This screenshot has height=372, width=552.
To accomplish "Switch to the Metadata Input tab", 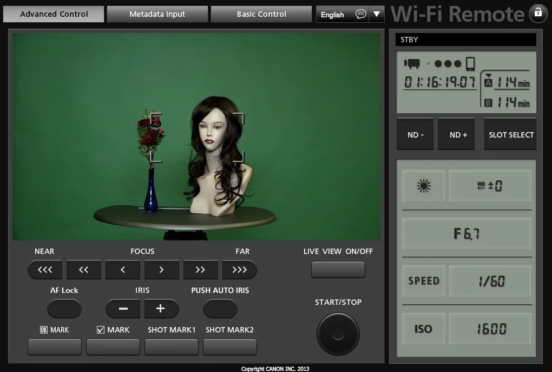I will click(157, 14).
